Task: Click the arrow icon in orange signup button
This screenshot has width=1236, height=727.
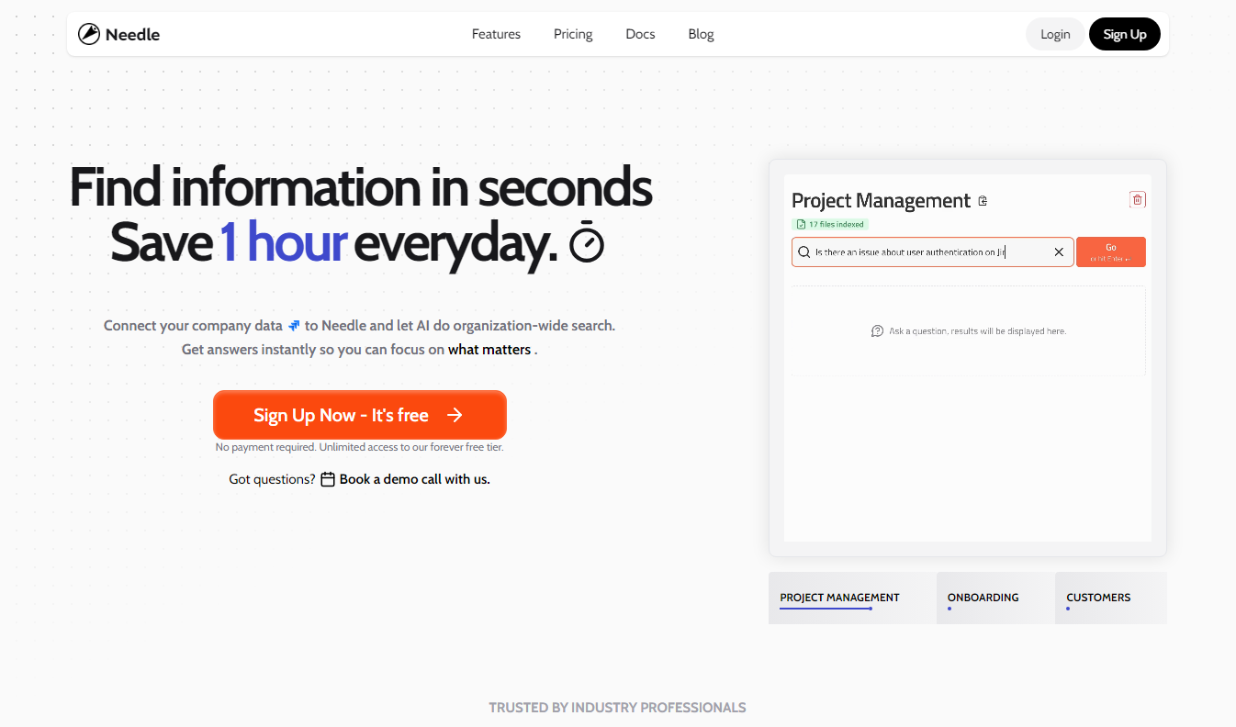Action: tap(455, 415)
